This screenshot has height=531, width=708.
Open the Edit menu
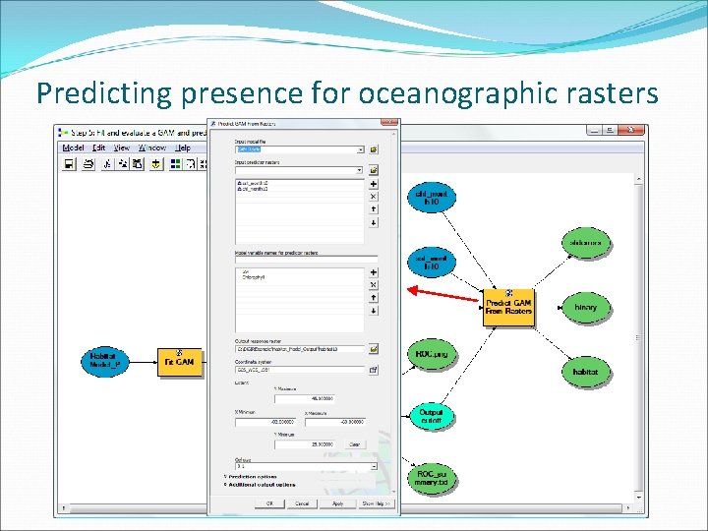pyautogui.click(x=99, y=148)
